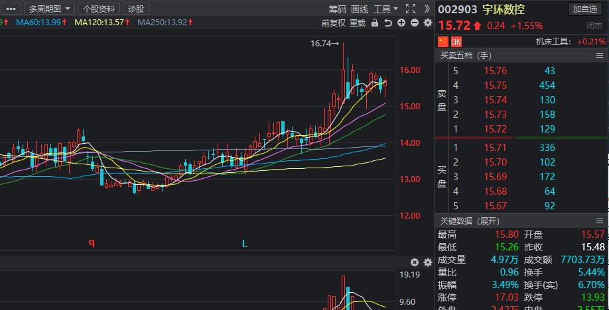The image size is (609, 310).
Task: Click 加自选 to add stock to watchlist
Action: tap(584, 9)
